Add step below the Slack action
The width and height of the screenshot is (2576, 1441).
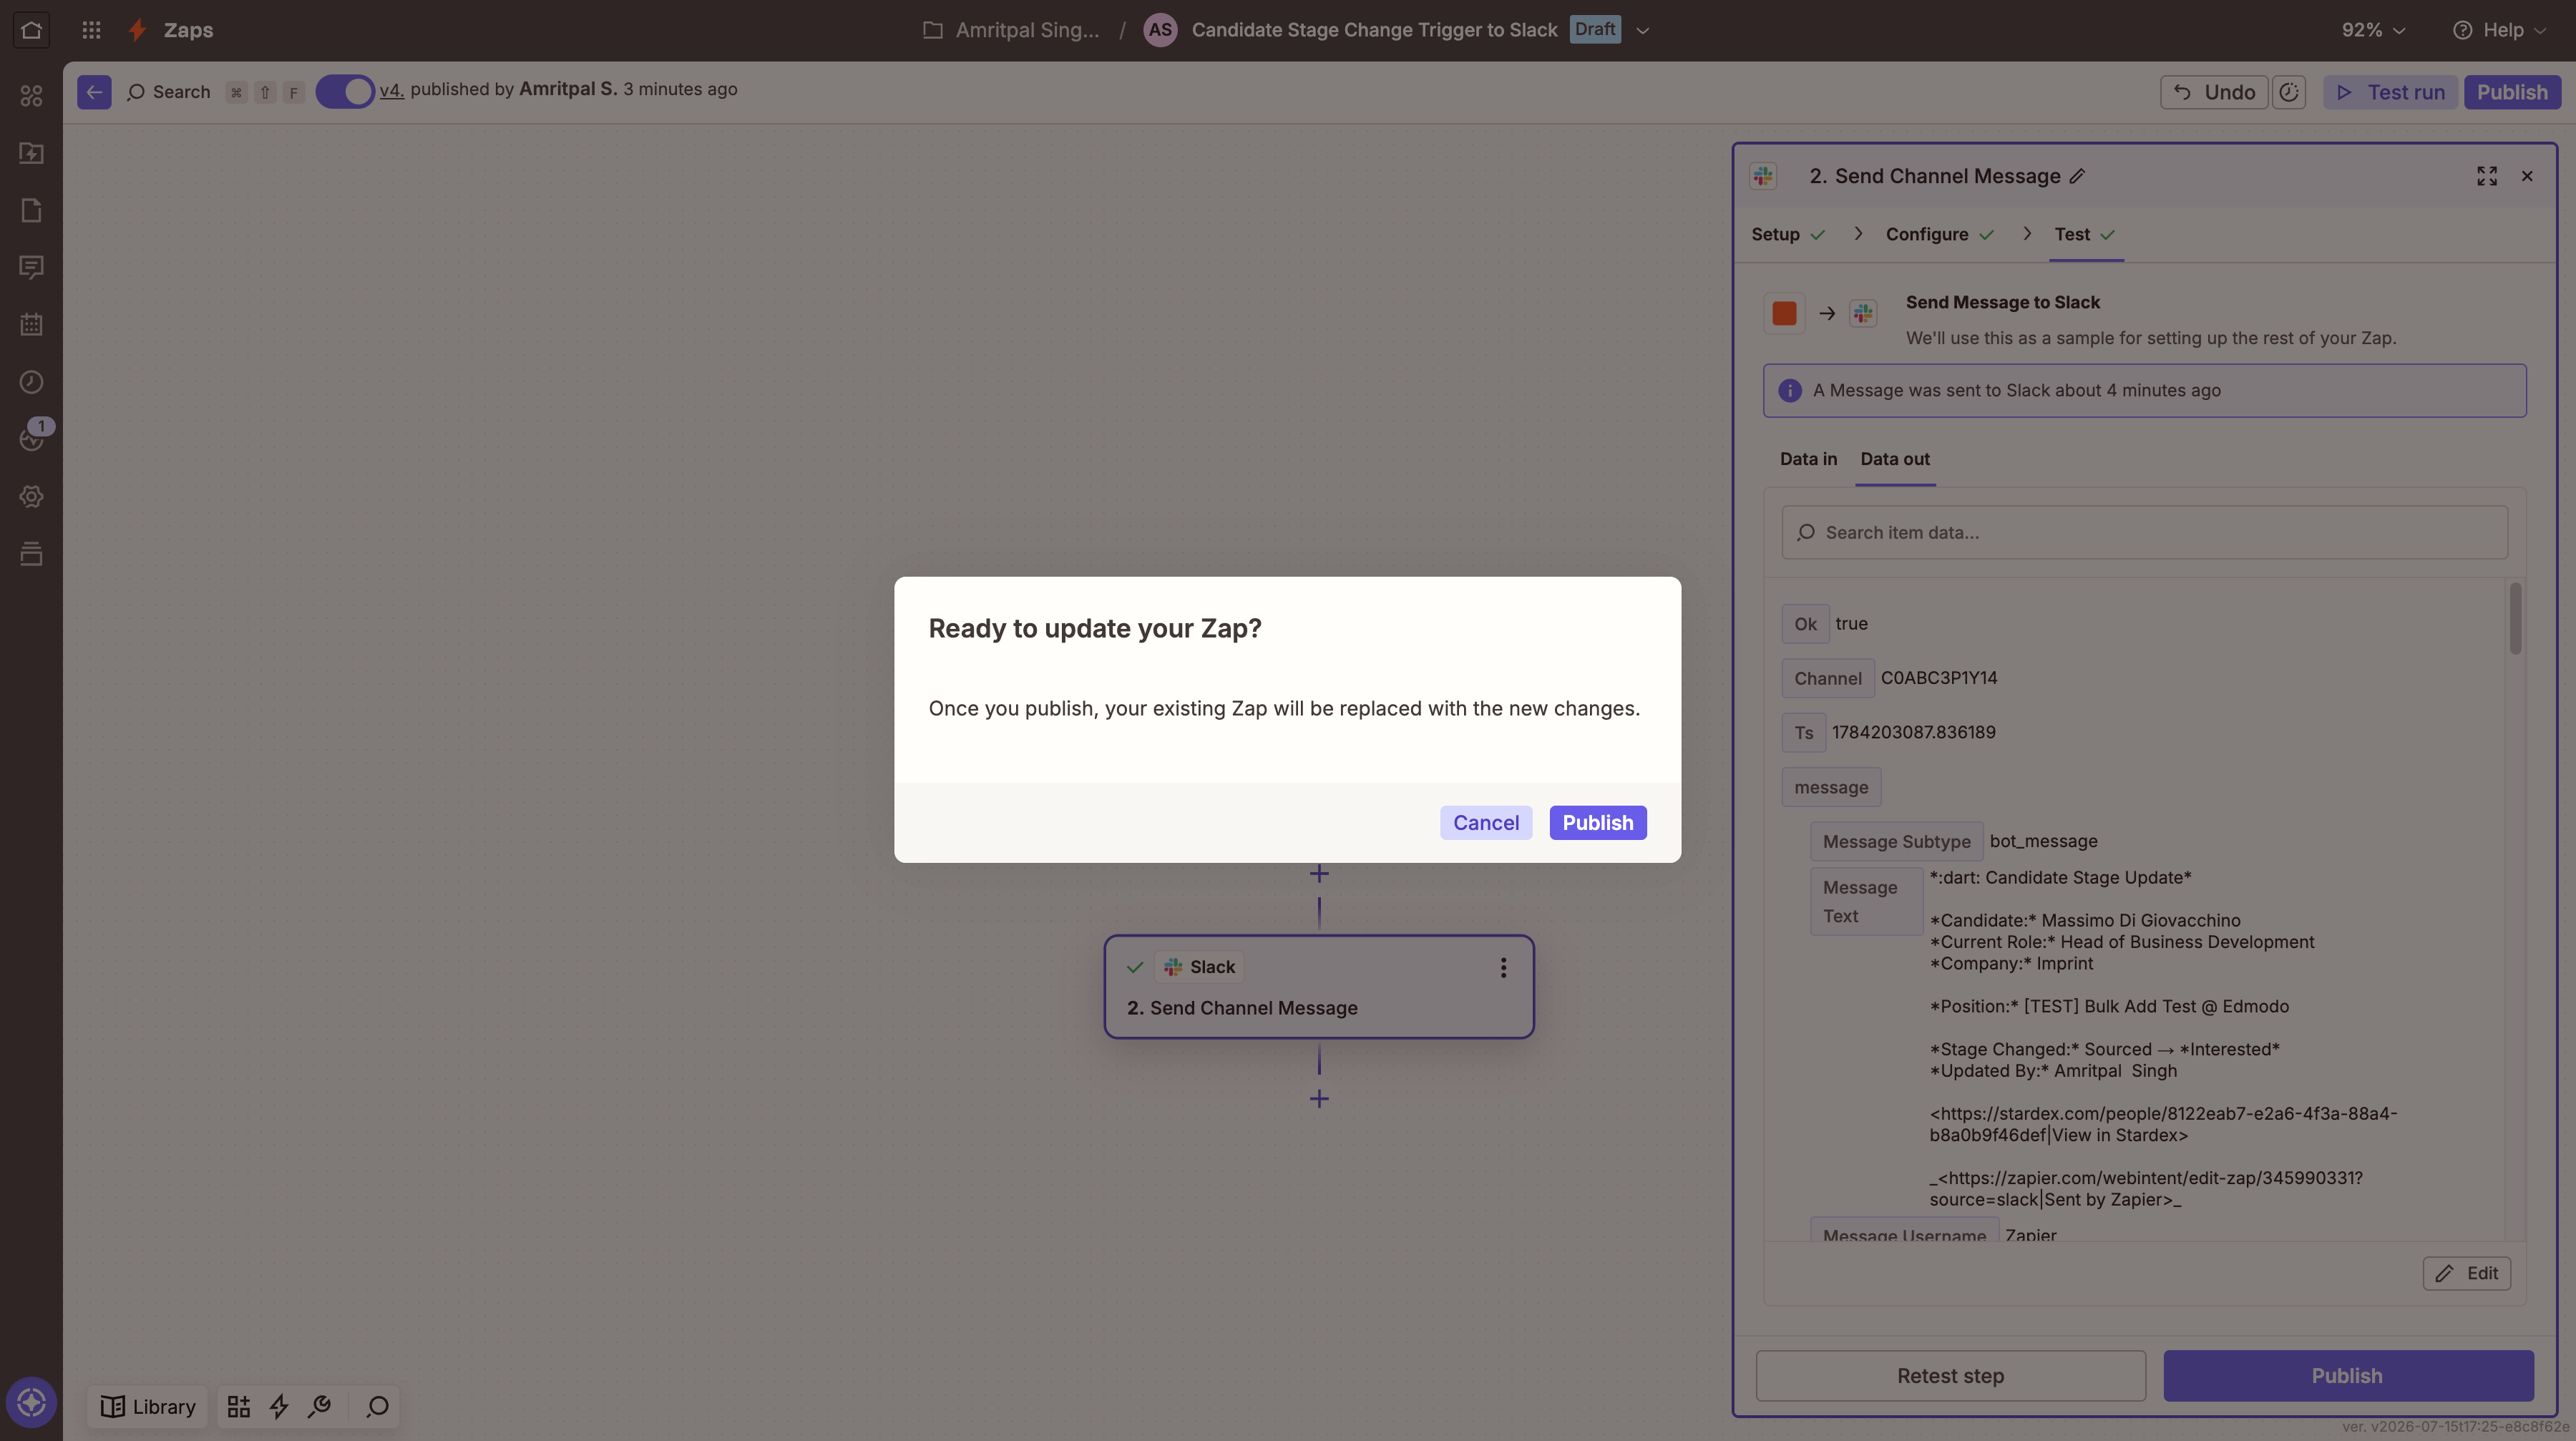(x=1319, y=1099)
